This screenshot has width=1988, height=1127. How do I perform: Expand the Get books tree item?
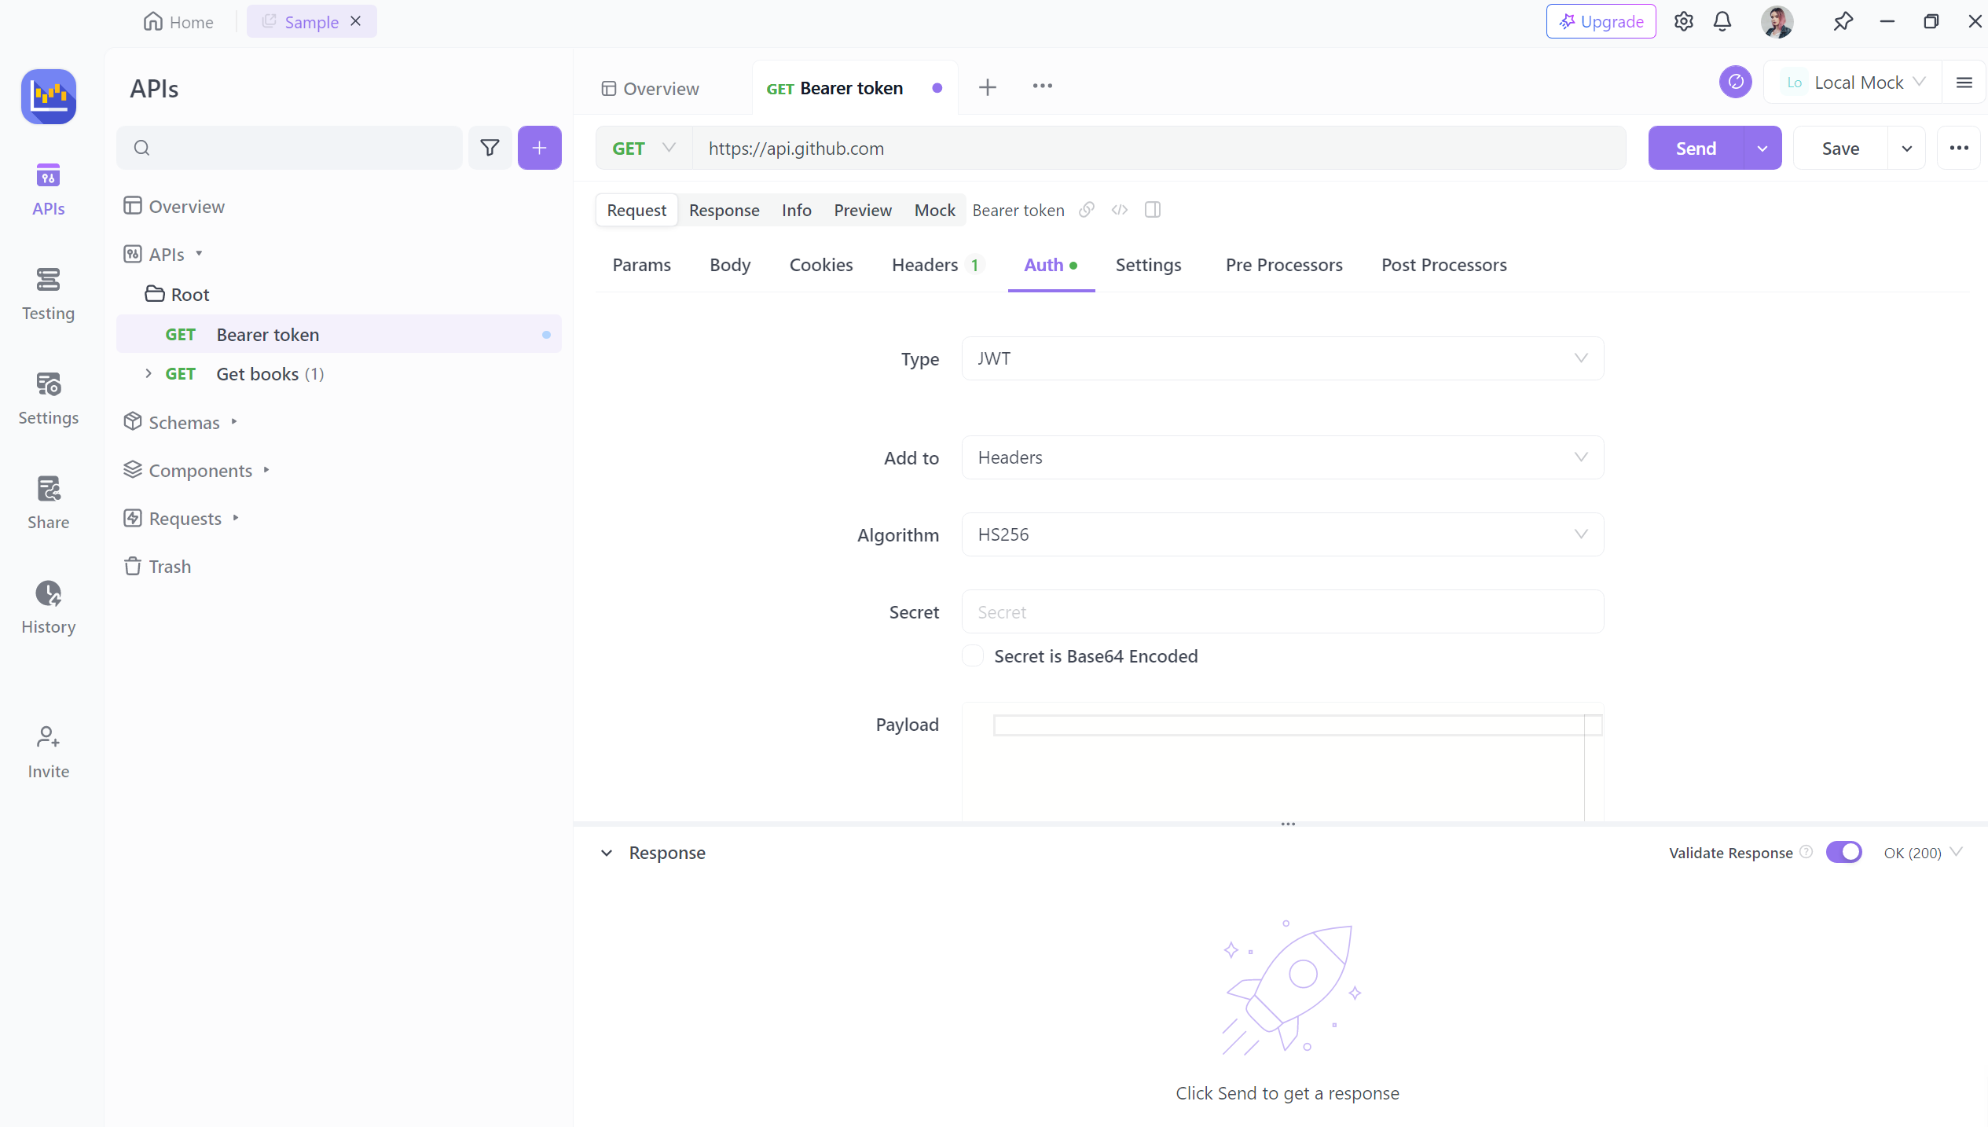click(149, 373)
